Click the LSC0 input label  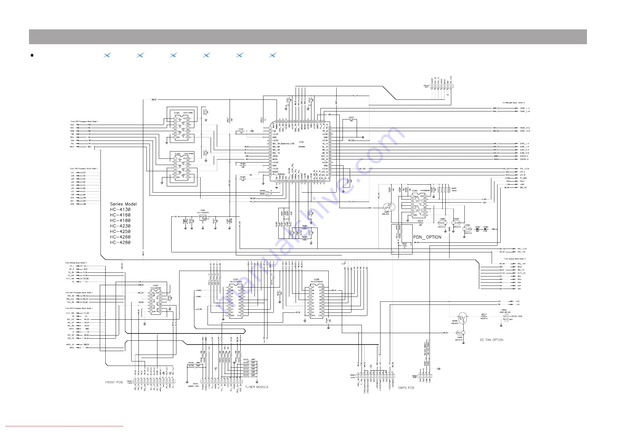coord(72,204)
